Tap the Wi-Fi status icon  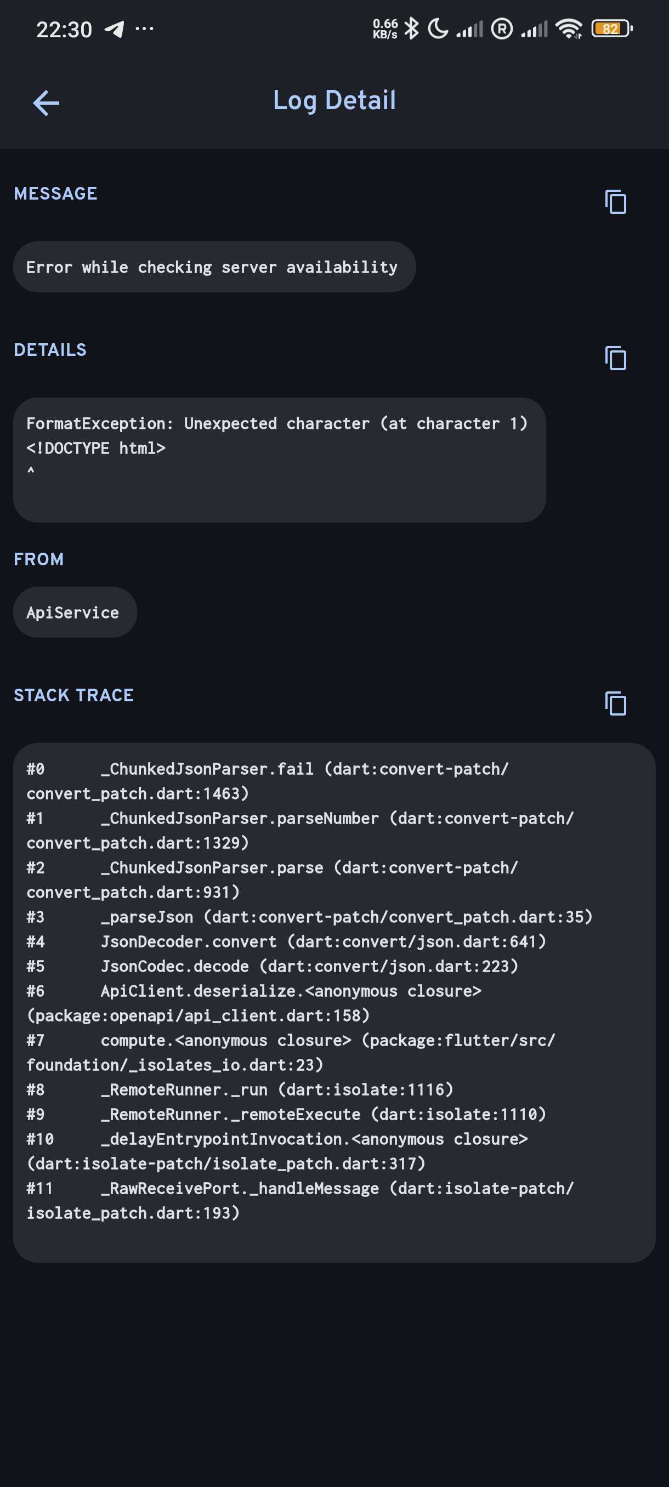pyautogui.click(x=569, y=29)
